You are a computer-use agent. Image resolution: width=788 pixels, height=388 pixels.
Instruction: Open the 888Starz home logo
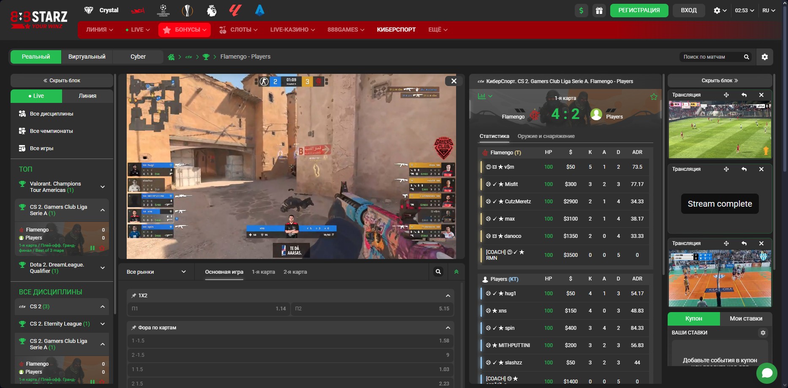point(39,19)
